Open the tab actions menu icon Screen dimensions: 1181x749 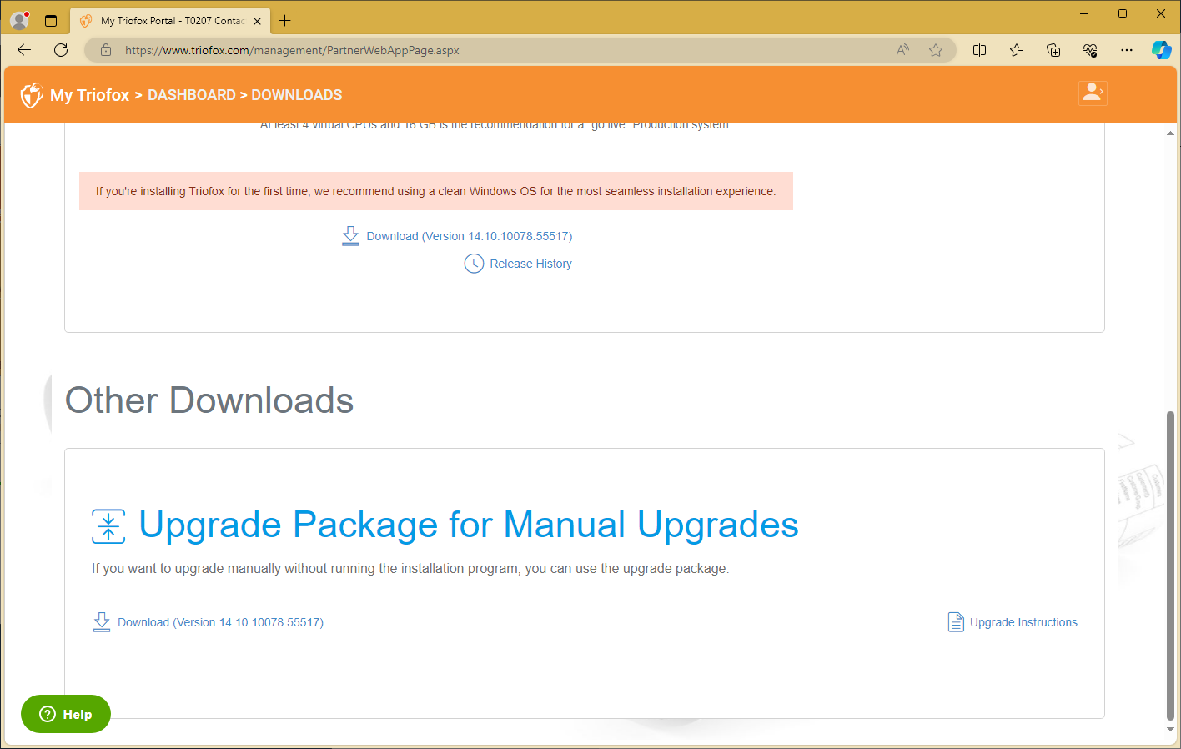51,21
